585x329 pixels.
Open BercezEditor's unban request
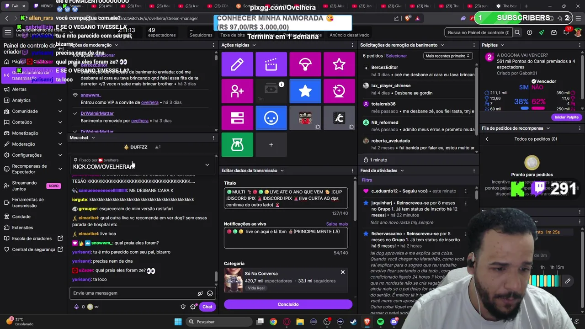point(418,71)
